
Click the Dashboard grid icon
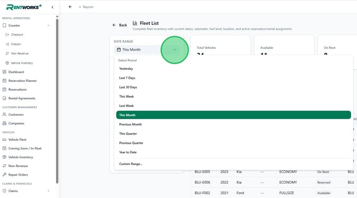coord(4,72)
